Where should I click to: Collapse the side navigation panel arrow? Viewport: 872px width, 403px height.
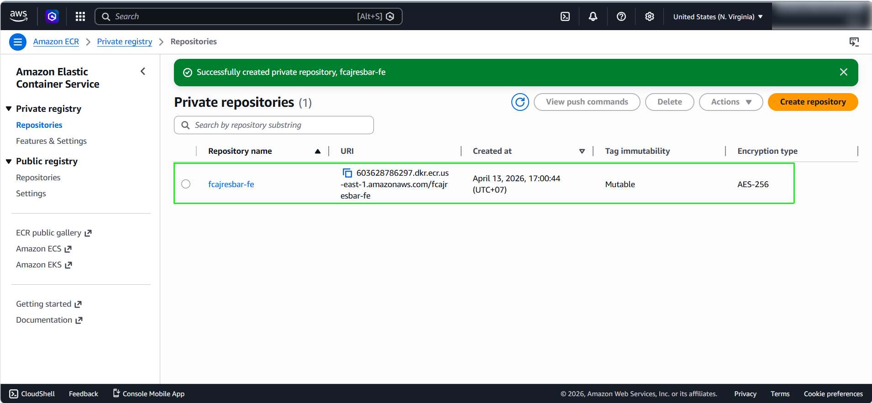click(143, 71)
